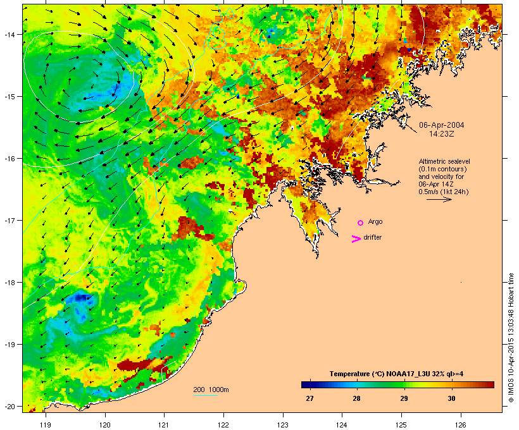The width and height of the screenshot is (519, 430).
Task: Click the temperature color bar
Action: coord(397,384)
